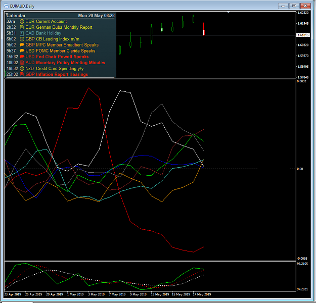Click the -0.0095 indicator scale value
Image resolution: width=316 pixels, height=303 pixels.
(302, 258)
